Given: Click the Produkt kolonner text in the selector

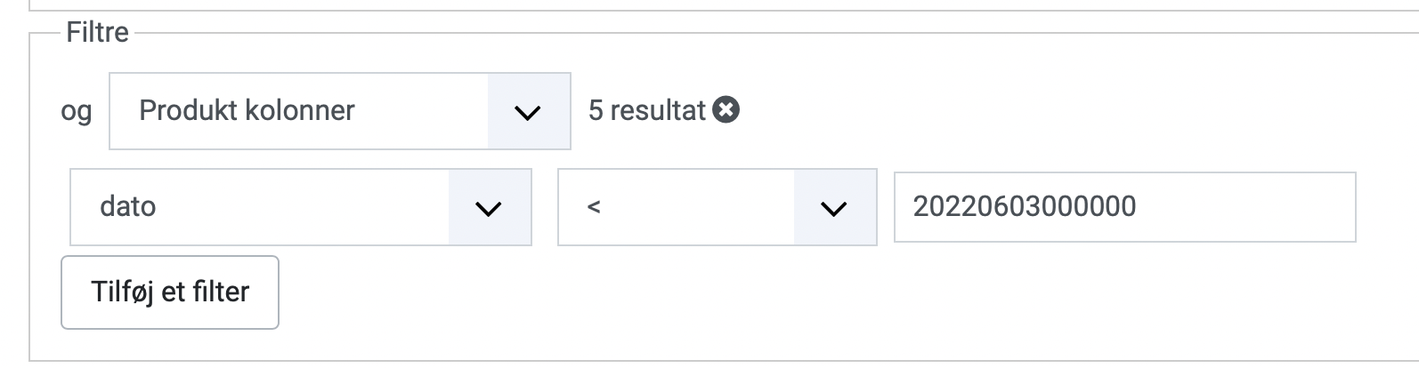Looking at the screenshot, I should (247, 110).
